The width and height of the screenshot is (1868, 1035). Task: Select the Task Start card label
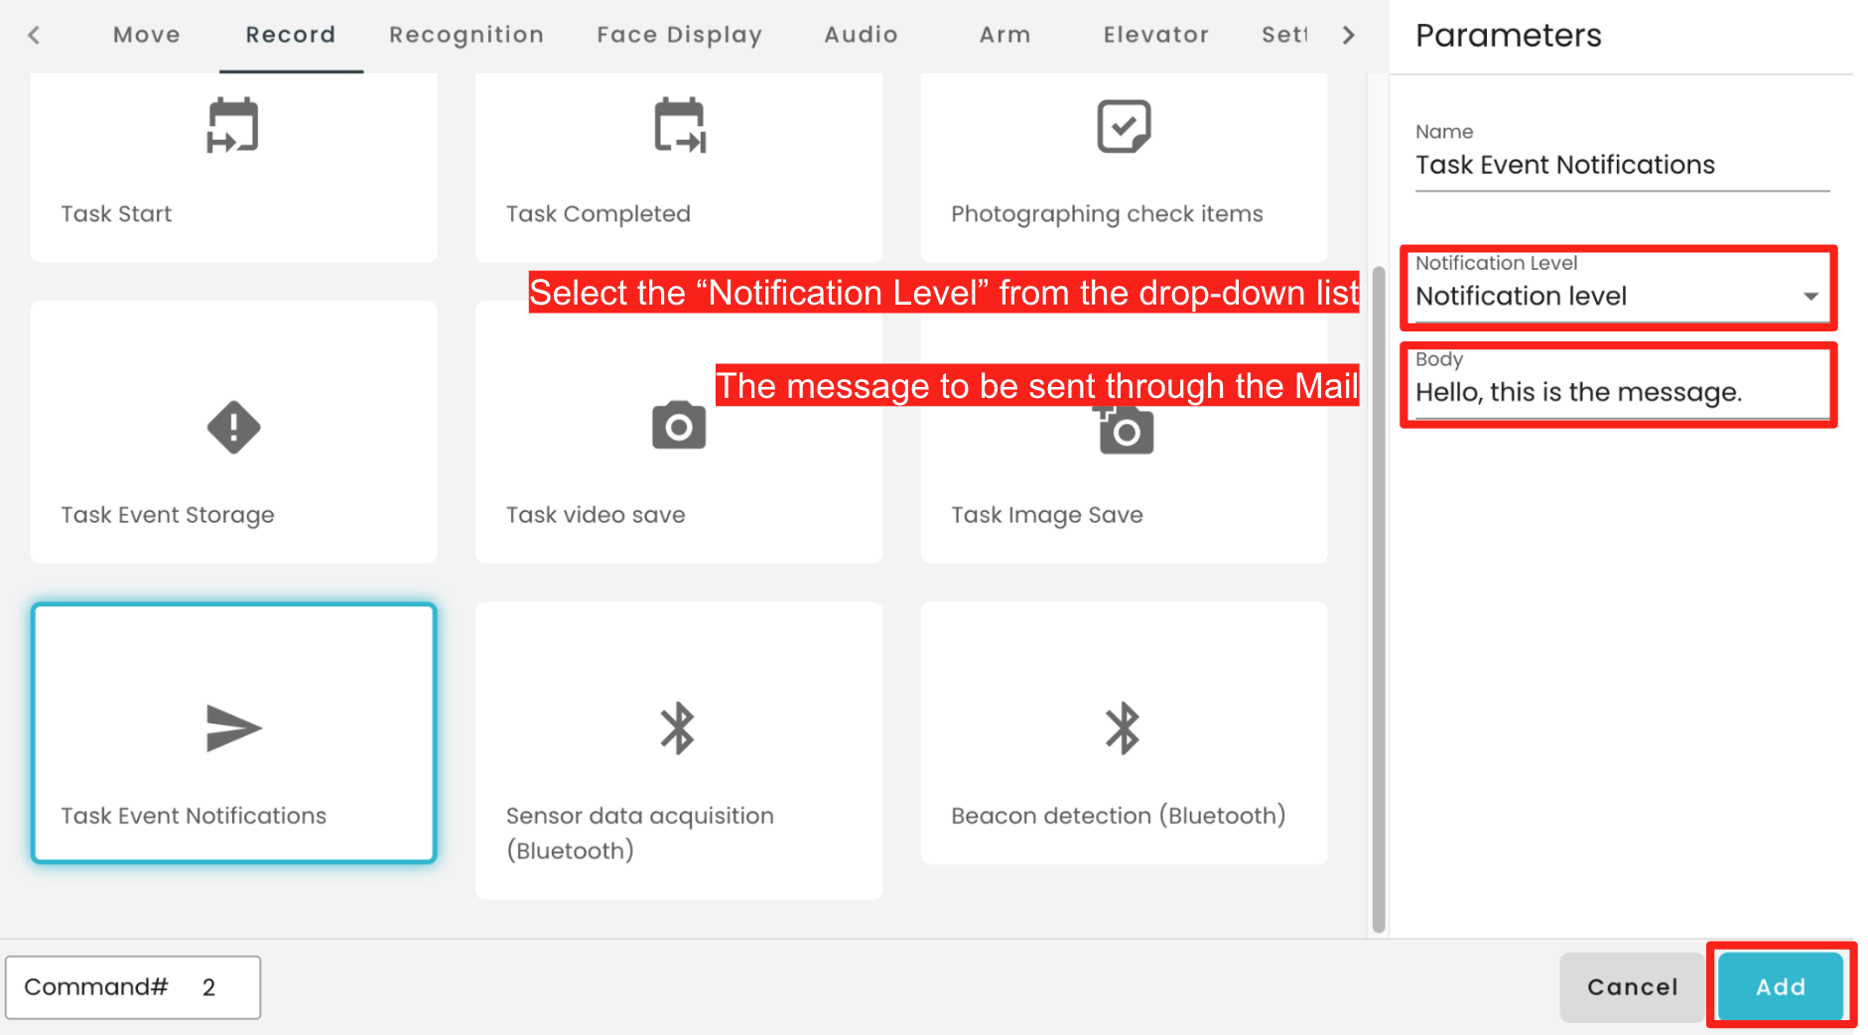pos(116,214)
